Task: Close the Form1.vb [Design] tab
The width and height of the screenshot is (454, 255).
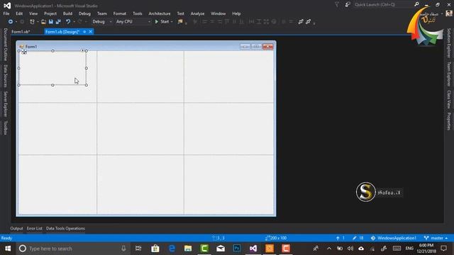Action: (x=91, y=32)
